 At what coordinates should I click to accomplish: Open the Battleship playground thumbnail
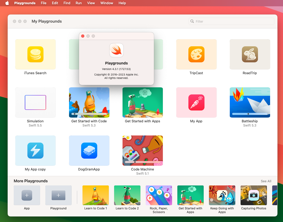[250, 102]
